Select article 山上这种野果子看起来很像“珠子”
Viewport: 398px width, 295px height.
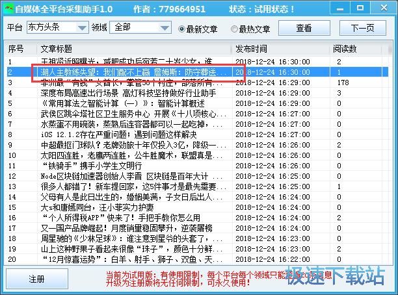131,249
